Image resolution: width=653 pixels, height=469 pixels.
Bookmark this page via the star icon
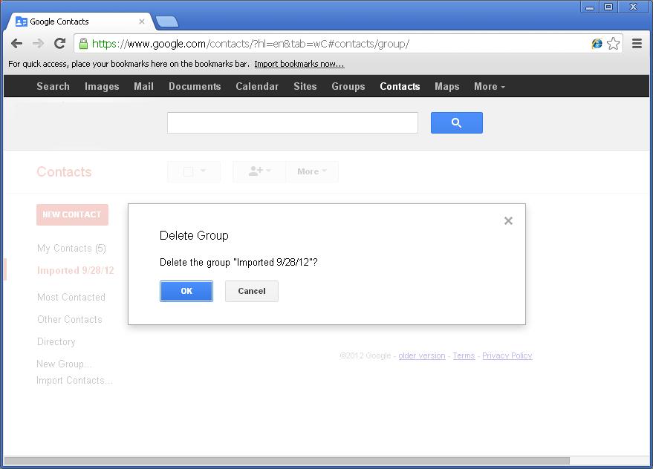(614, 44)
